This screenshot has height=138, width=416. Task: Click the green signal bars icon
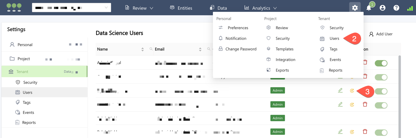[410, 8]
